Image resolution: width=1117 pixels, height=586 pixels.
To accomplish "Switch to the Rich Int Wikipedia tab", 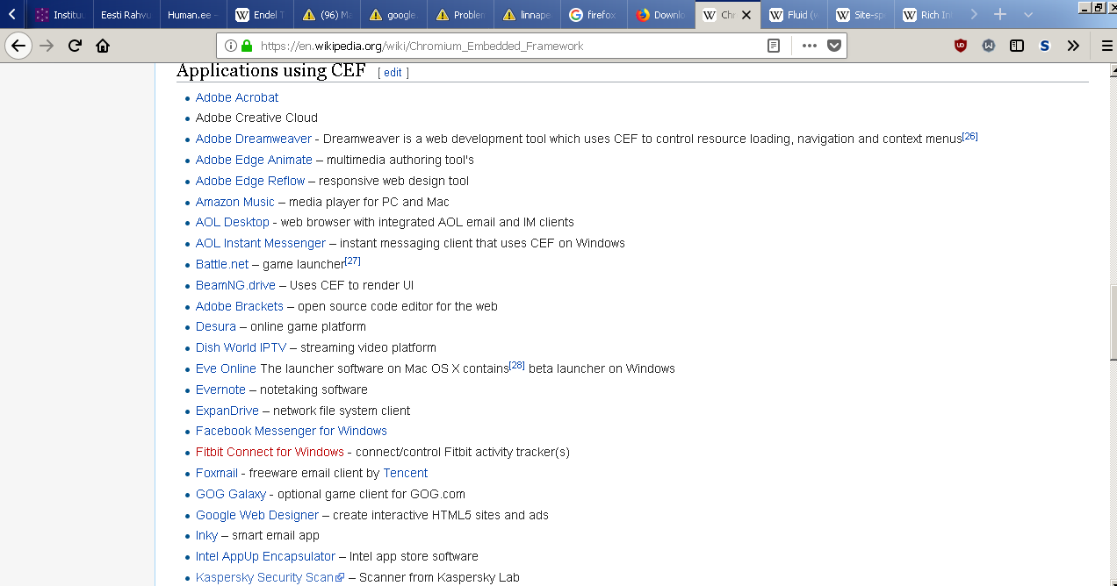I will pyautogui.click(x=927, y=15).
